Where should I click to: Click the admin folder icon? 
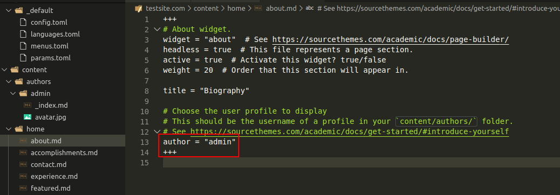(x=23, y=93)
